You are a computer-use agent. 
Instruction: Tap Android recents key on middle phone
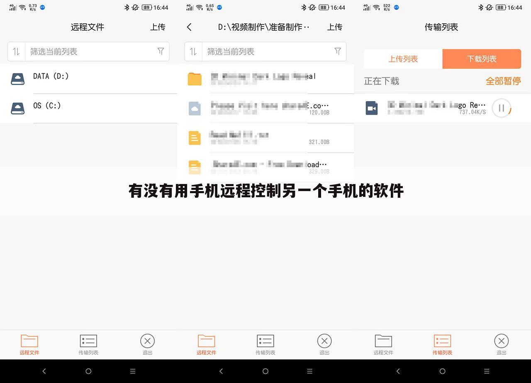coord(310,371)
